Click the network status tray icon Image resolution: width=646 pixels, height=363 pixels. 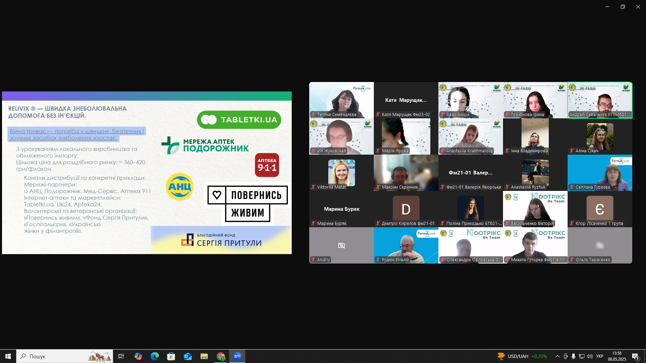[x=581, y=356]
